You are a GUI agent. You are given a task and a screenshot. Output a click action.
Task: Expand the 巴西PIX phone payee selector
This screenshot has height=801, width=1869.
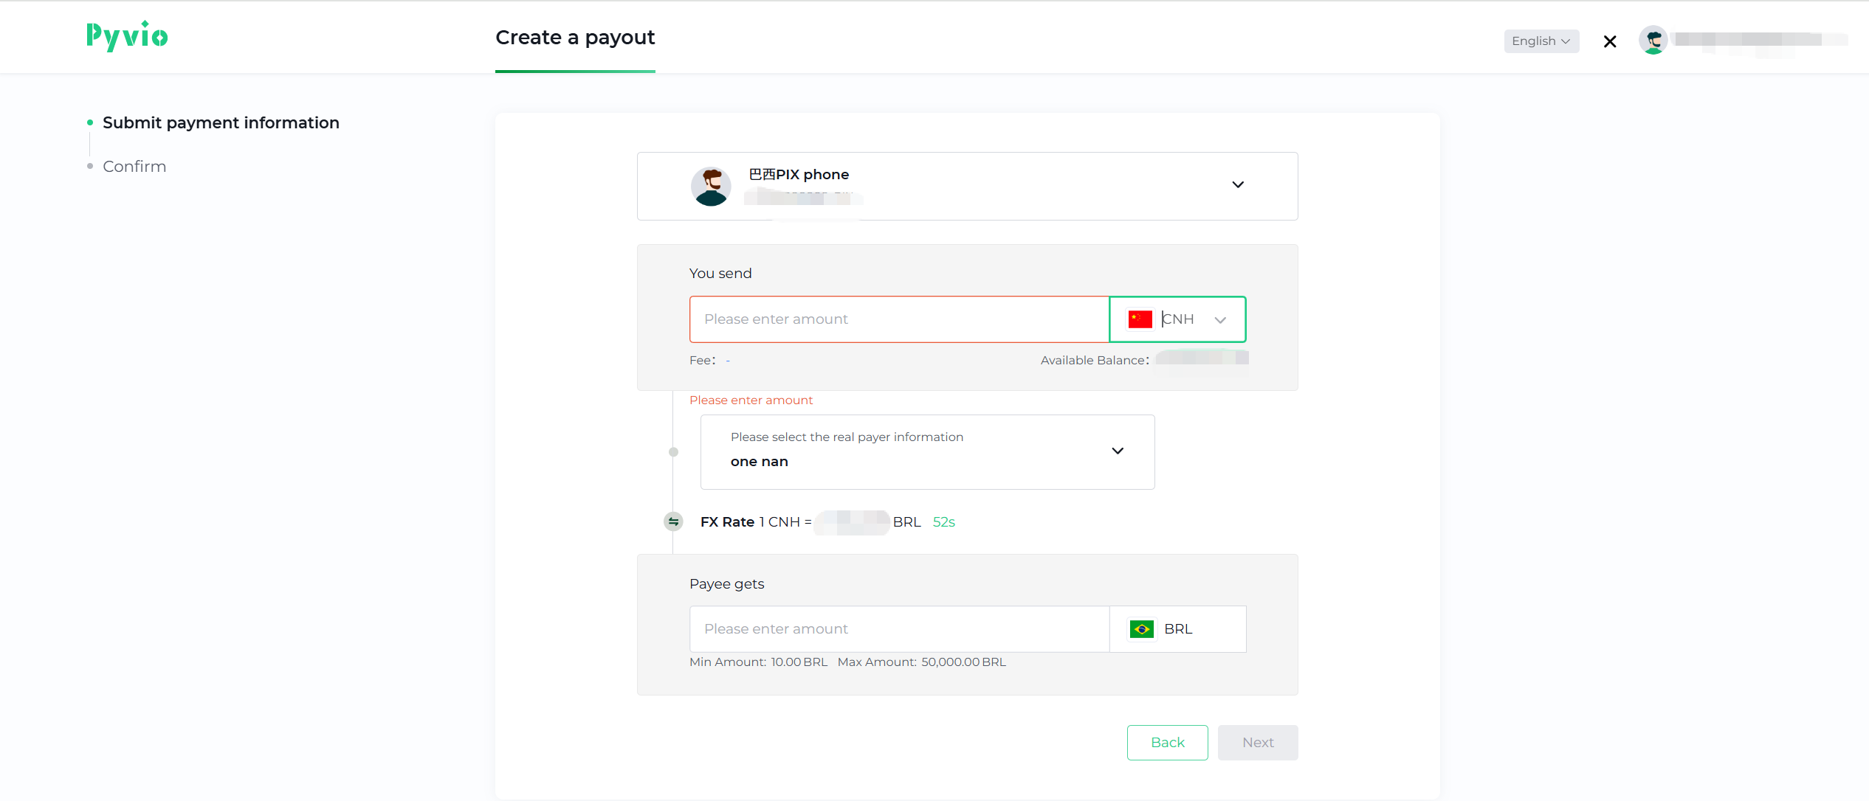(1237, 185)
